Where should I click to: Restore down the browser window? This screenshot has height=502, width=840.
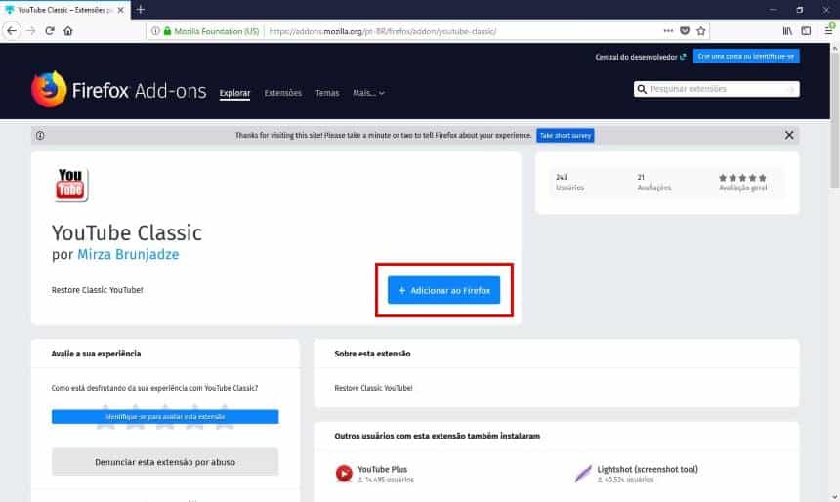tap(799, 10)
